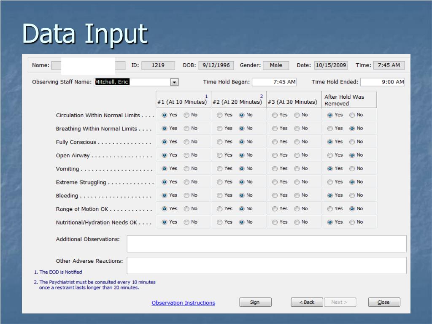432x324 pixels.
Task: Select No for Range of Motion at 30 minutes
Action: pyautogui.click(x=297, y=209)
